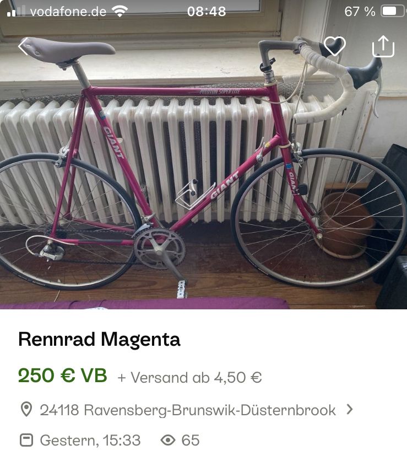Tap the 250 € VB price
The image size is (407, 461).
(63, 376)
